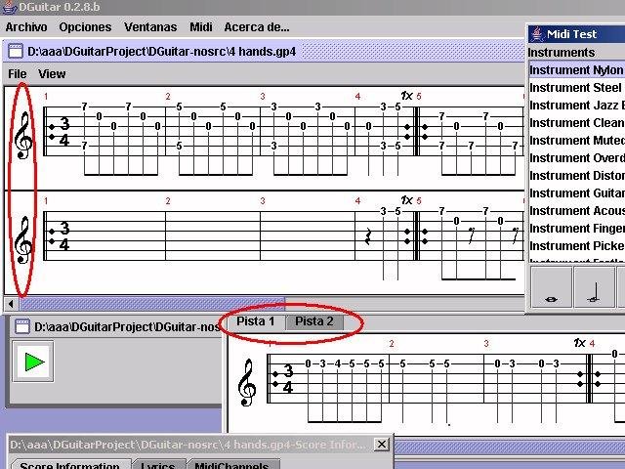Image resolution: width=625 pixels, height=469 pixels.
Task: Click the Midi Test window Java icon
Action: pyautogui.click(x=536, y=34)
